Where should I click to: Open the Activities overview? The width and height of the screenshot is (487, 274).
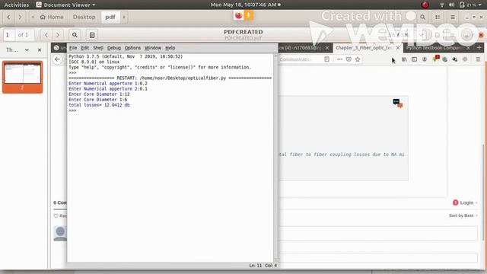[16, 5]
